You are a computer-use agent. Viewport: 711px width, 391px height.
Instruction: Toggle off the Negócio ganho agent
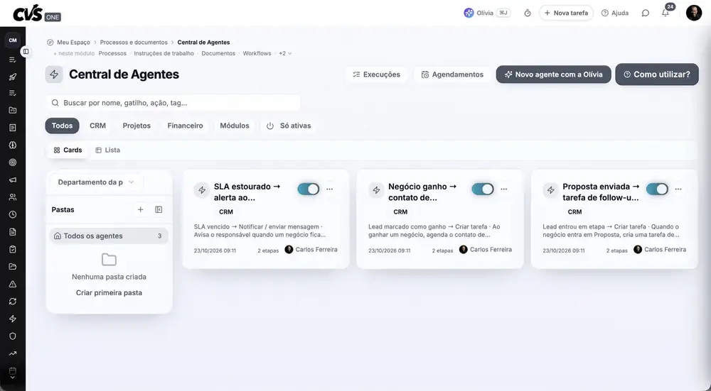point(483,189)
